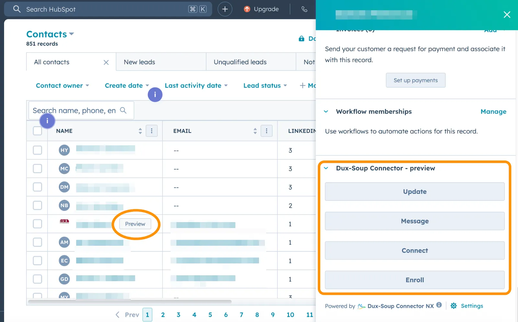The image size is (518, 322).
Task: Sort by EMAIL column arrows
Action: click(x=255, y=131)
